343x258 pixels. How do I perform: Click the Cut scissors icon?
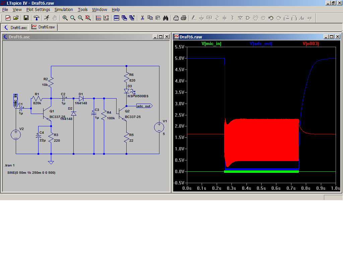pos(142,18)
